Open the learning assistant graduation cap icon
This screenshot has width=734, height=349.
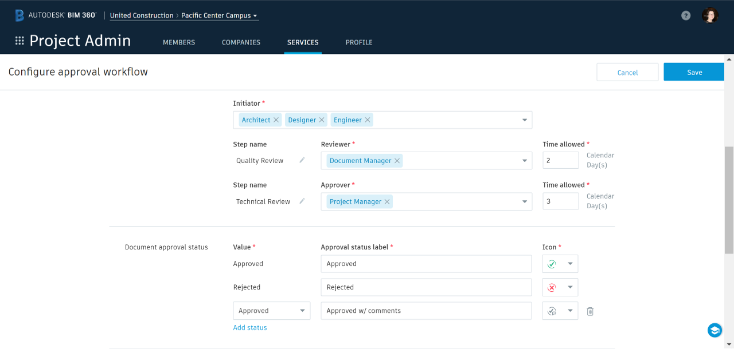coord(715,330)
